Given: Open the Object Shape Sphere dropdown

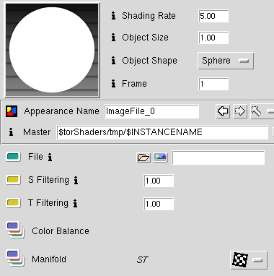Looking at the screenshot, I should pyautogui.click(x=226, y=61).
